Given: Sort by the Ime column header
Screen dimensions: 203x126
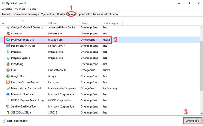Looking at the screenshot, I should (23, 23).
